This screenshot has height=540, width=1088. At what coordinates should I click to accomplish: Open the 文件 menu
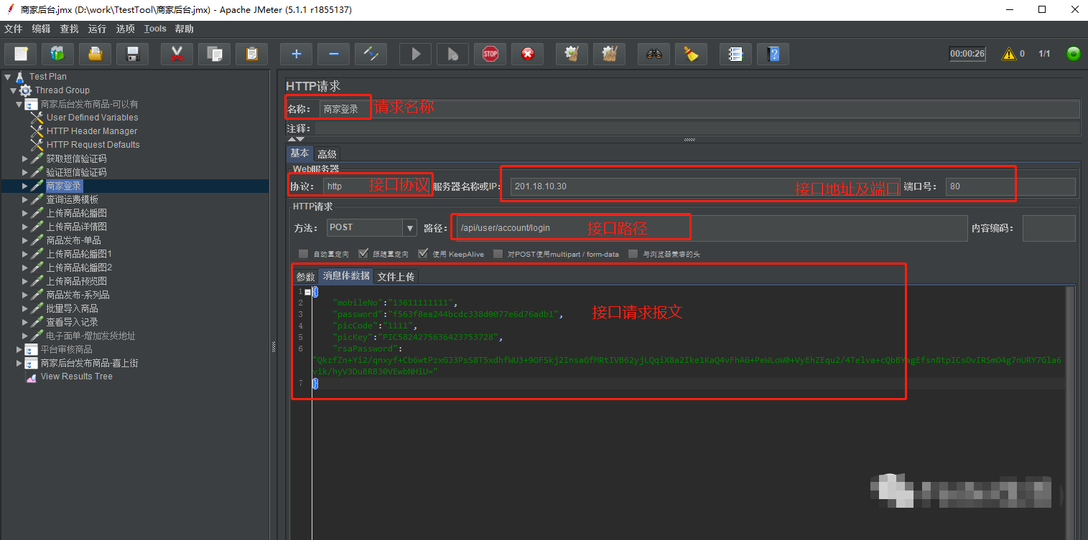[13, 29]
